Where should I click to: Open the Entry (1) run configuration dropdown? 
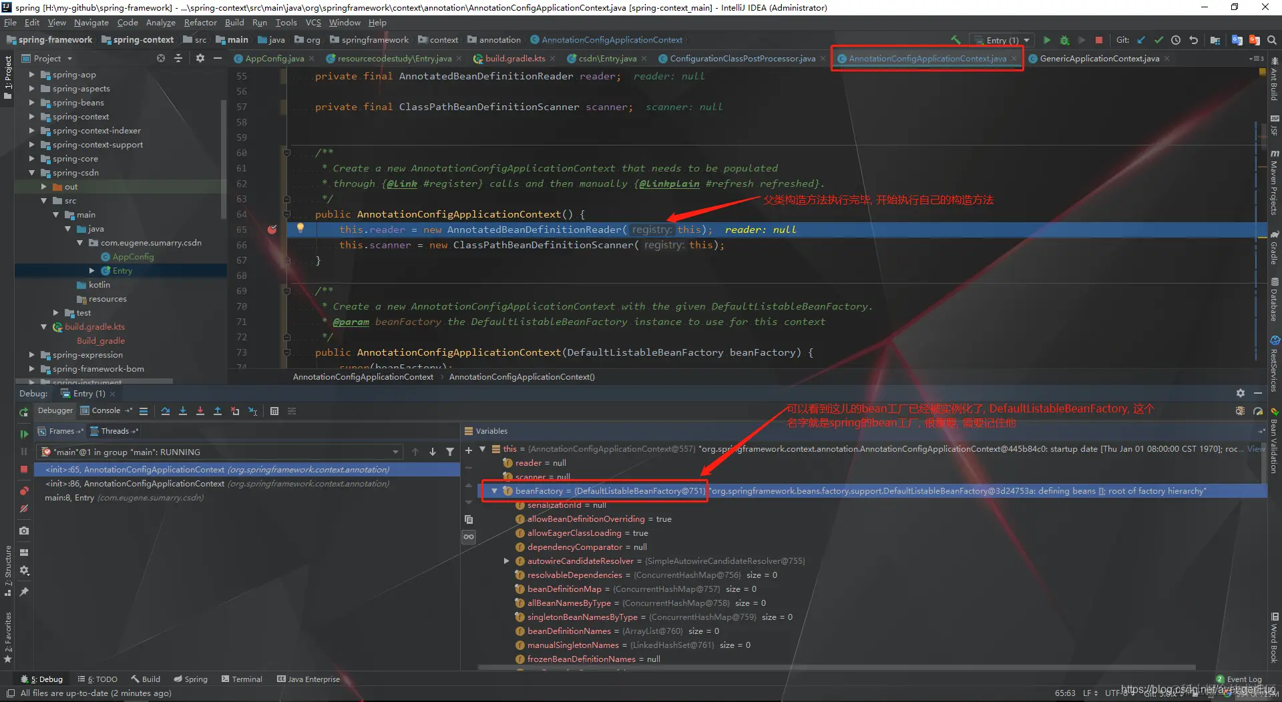[x=1003, y=40]
